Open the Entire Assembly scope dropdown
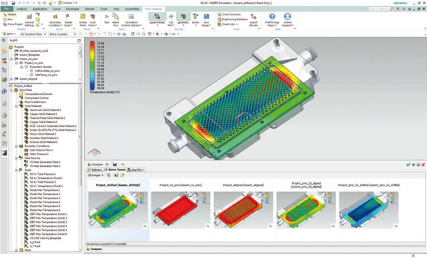This screenshot has width=427, height=258. click(x=62, y=34)
